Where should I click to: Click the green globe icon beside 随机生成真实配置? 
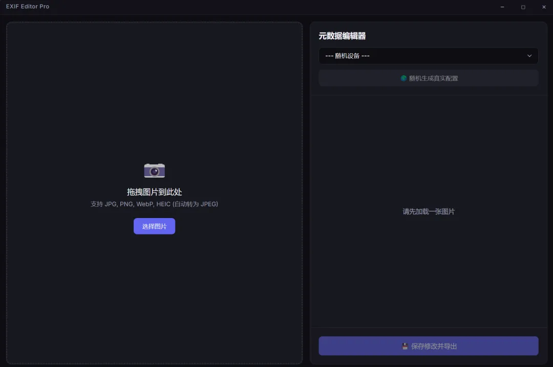tap(403, 78)
